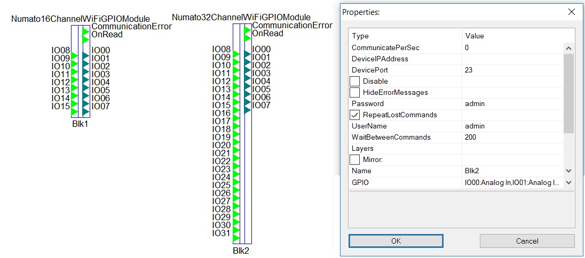Edit the Name value Blk2
The height and width of the screenshot is (258, 585).
(513, 171)
